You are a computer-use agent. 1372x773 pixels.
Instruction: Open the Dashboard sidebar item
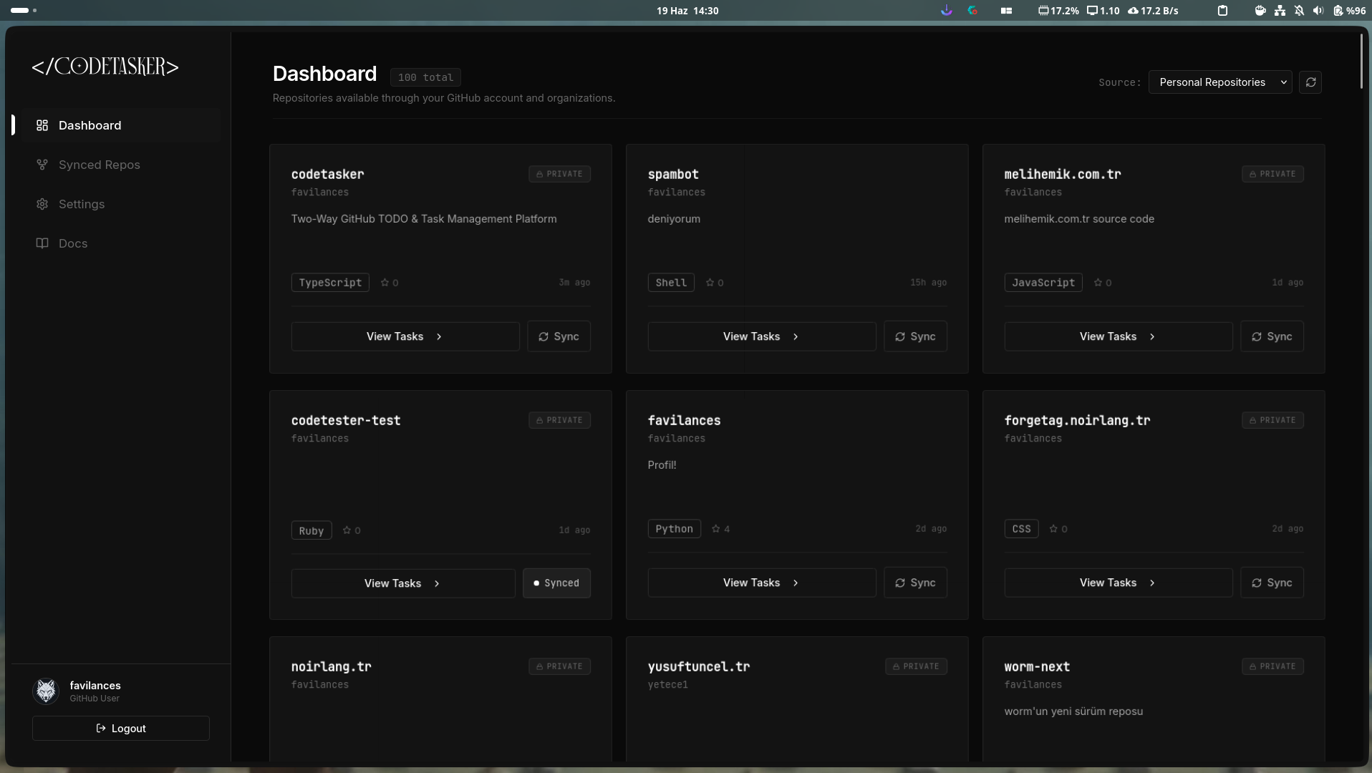pyautogui.click(x=120, y=125)
